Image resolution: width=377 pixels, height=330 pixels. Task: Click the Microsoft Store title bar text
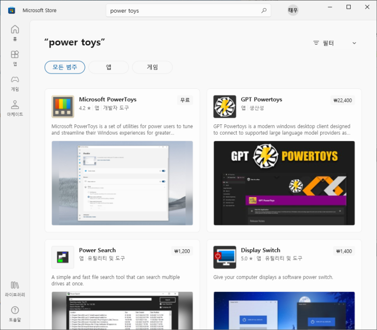click(40, 10)
